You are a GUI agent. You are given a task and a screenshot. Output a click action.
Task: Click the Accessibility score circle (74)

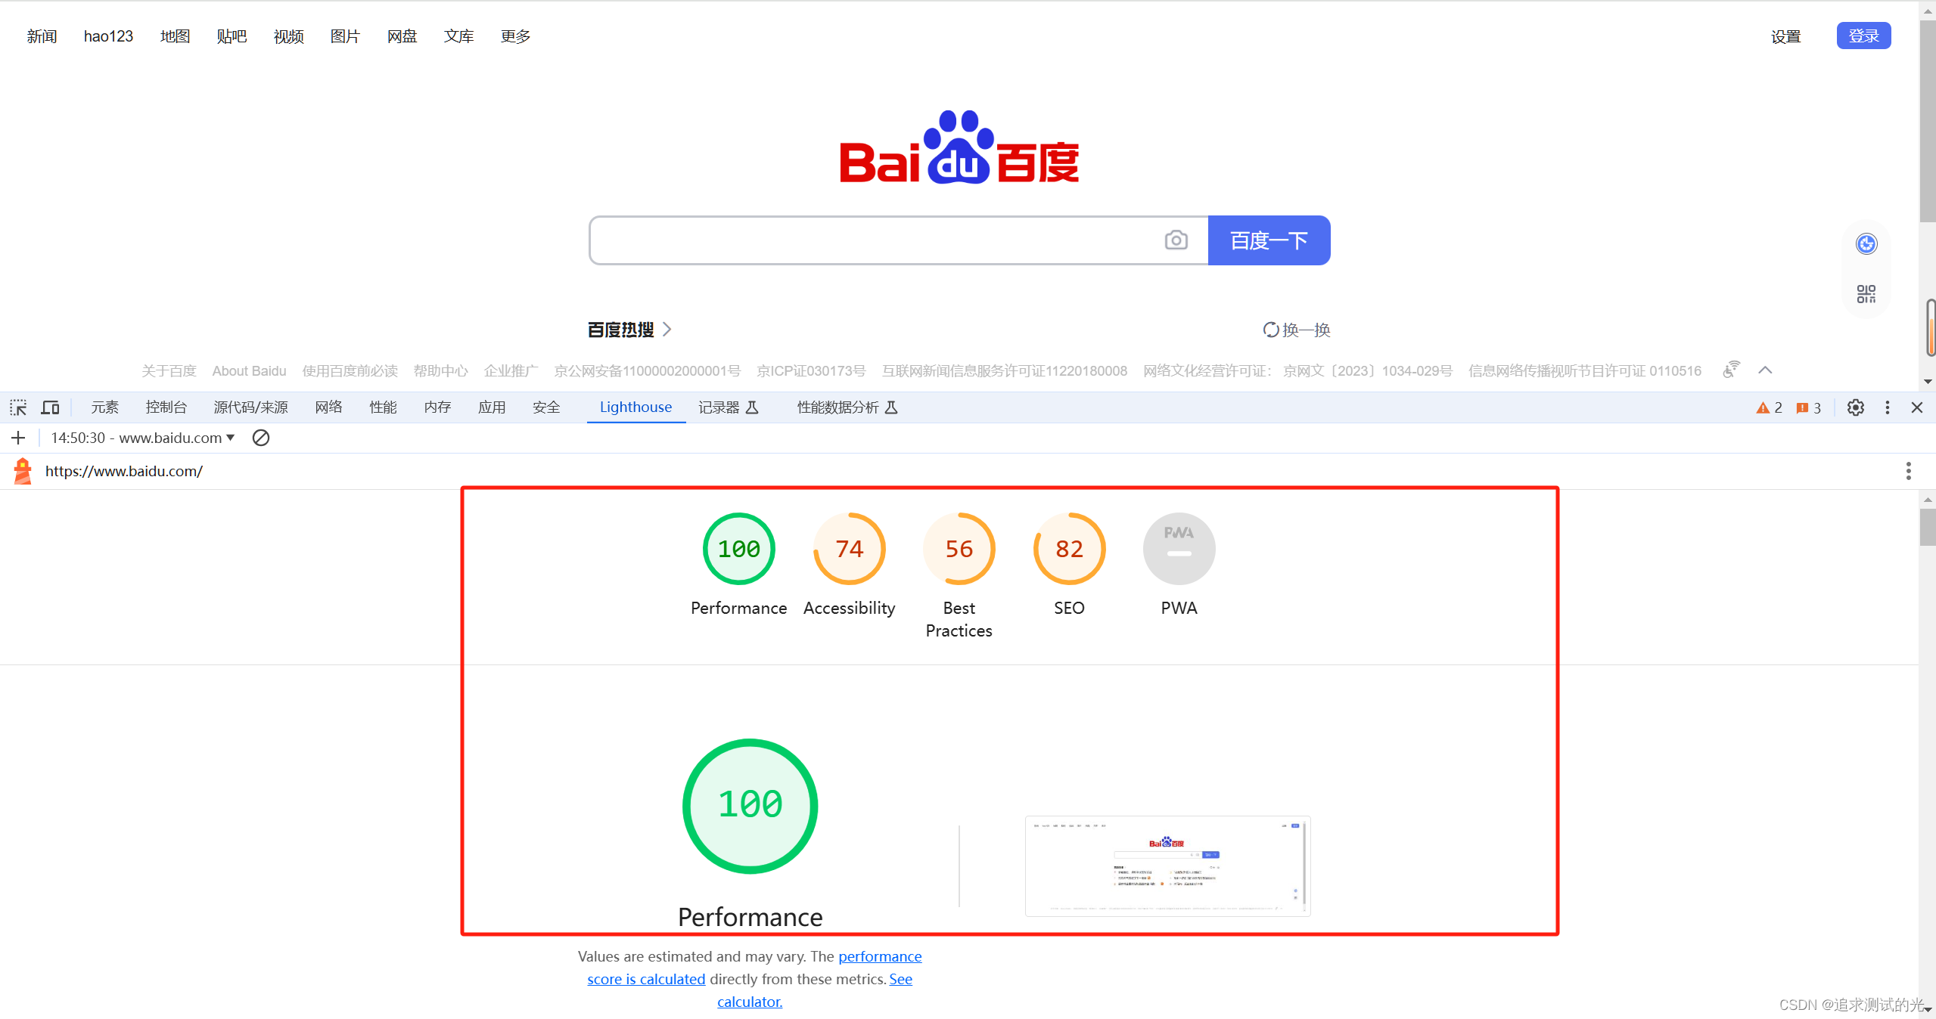[849, 549]
